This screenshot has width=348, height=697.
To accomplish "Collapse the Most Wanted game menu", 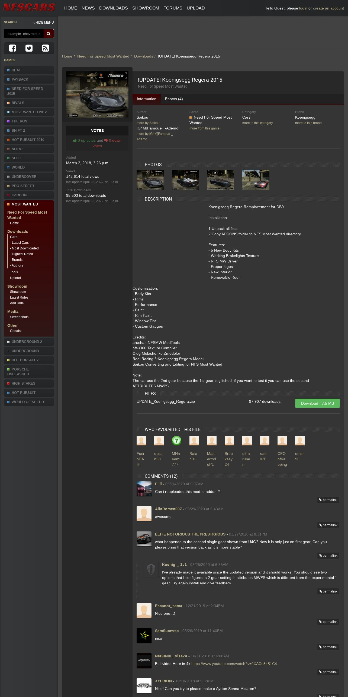I will coord(29,204).
